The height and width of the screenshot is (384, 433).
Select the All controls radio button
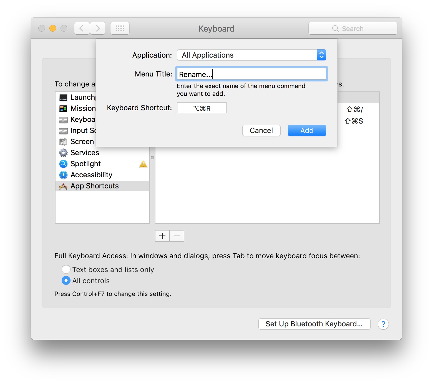66,281
